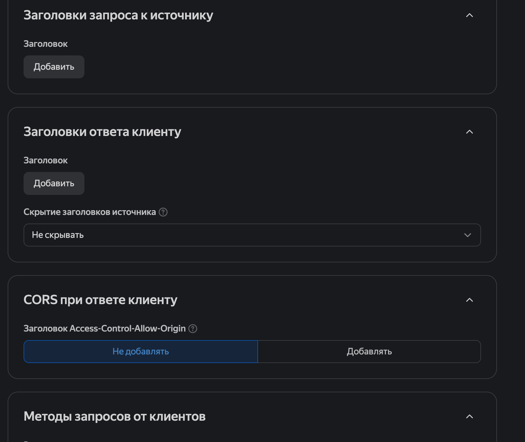Click the 'Заголовки запроса к источнику' heading

(118, 15)
